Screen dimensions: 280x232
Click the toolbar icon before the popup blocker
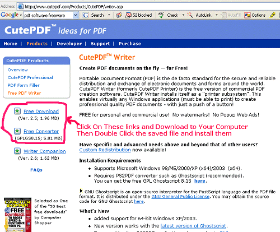tap(119, 15)
